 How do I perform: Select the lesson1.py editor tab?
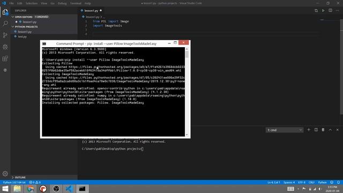(x=91, y=11)
